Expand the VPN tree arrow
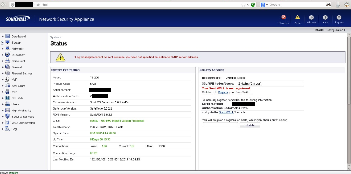351x174 pixels. [3, 92]
